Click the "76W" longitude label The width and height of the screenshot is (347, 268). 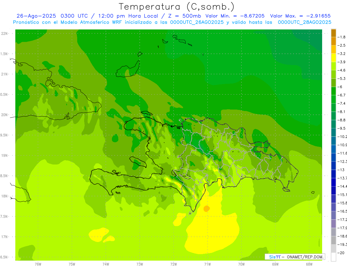click(x=38, y=264)
